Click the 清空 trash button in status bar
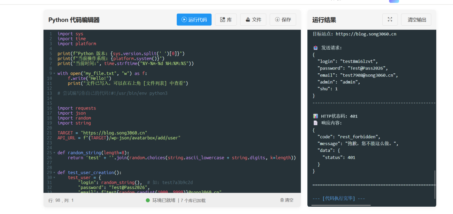 coord(287,200)
